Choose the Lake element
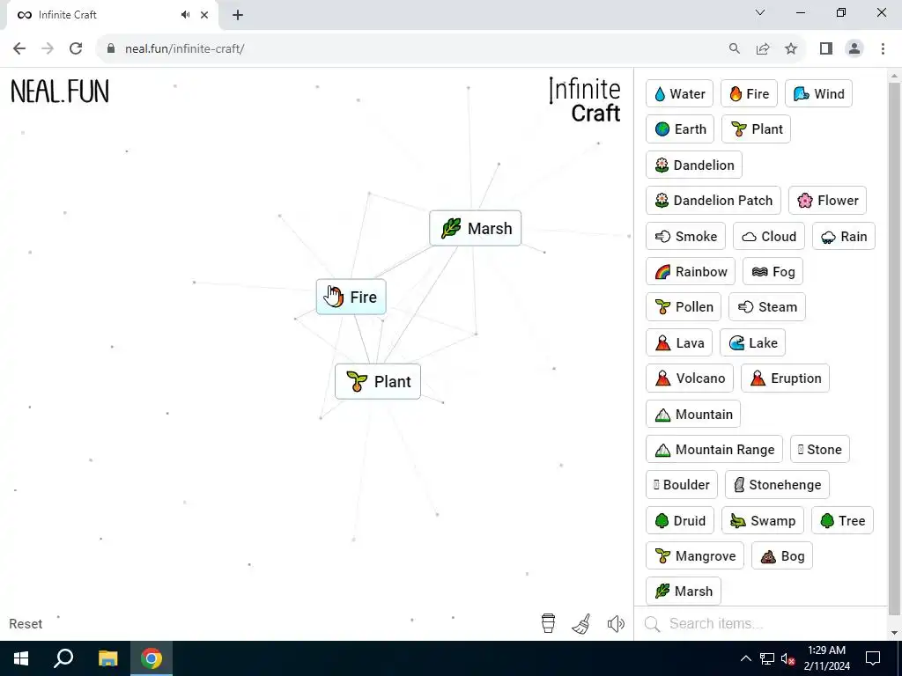 pyautogui.click(x=752, y=342)
